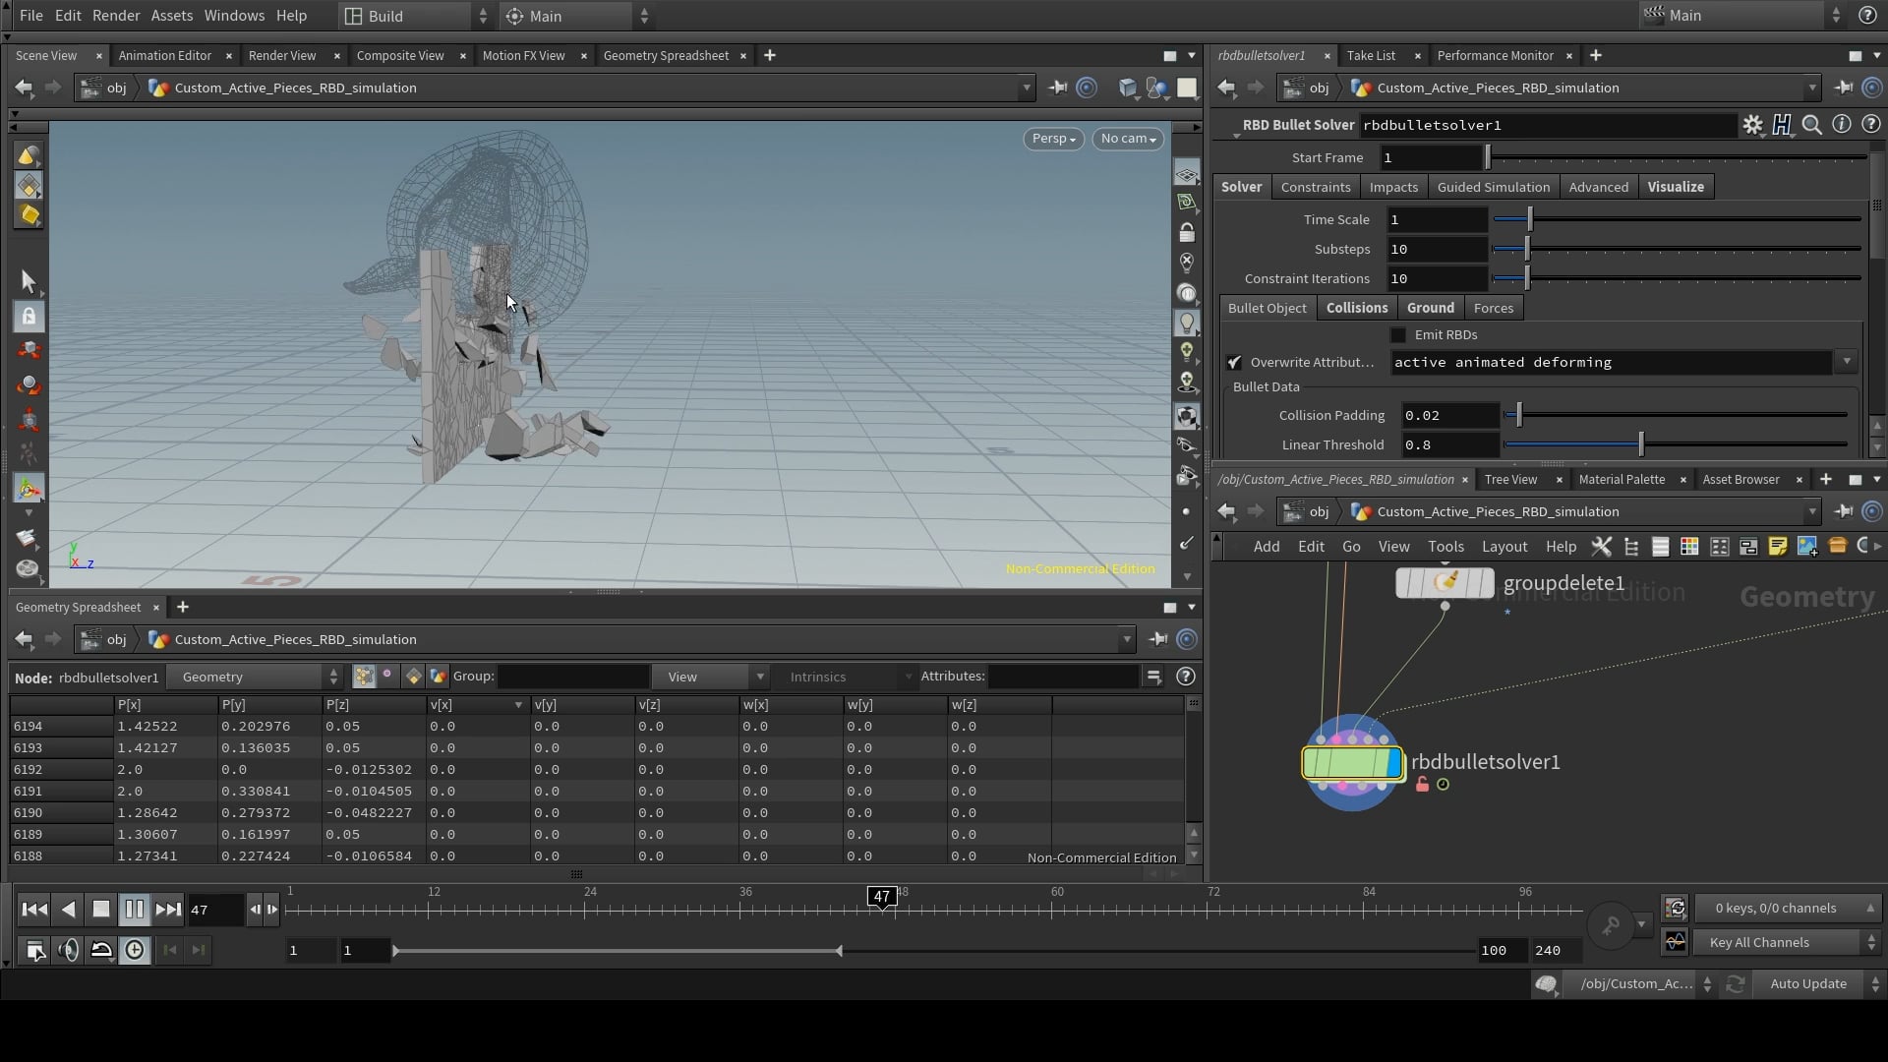
Task: Open the Persp viewport dropdown
Action: click(1052, 139)
